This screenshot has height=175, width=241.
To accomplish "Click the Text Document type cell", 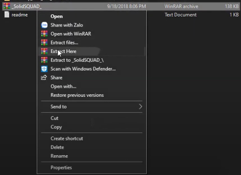I will pos(180,15).
